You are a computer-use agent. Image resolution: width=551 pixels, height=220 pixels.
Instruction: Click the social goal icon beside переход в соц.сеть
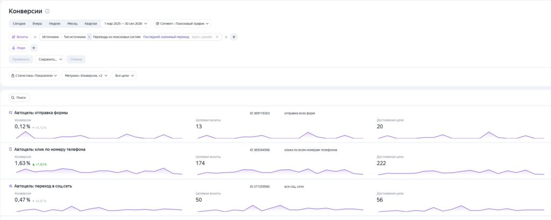coord(11,186)
